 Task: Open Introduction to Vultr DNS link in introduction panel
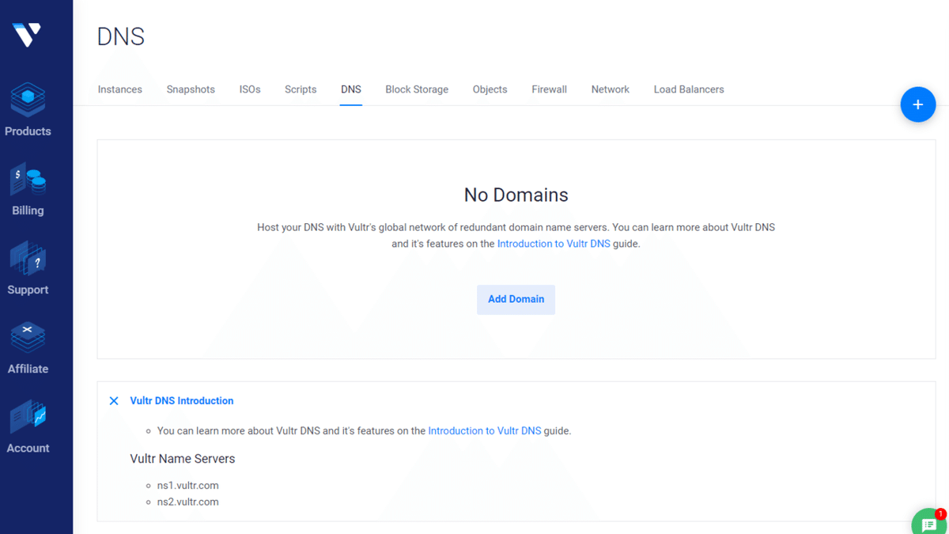pos(485,431)
